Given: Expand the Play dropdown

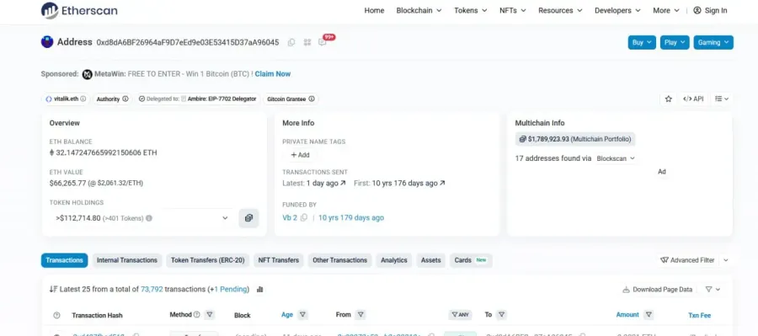Looking at the screenshot, I should [675, 43].
